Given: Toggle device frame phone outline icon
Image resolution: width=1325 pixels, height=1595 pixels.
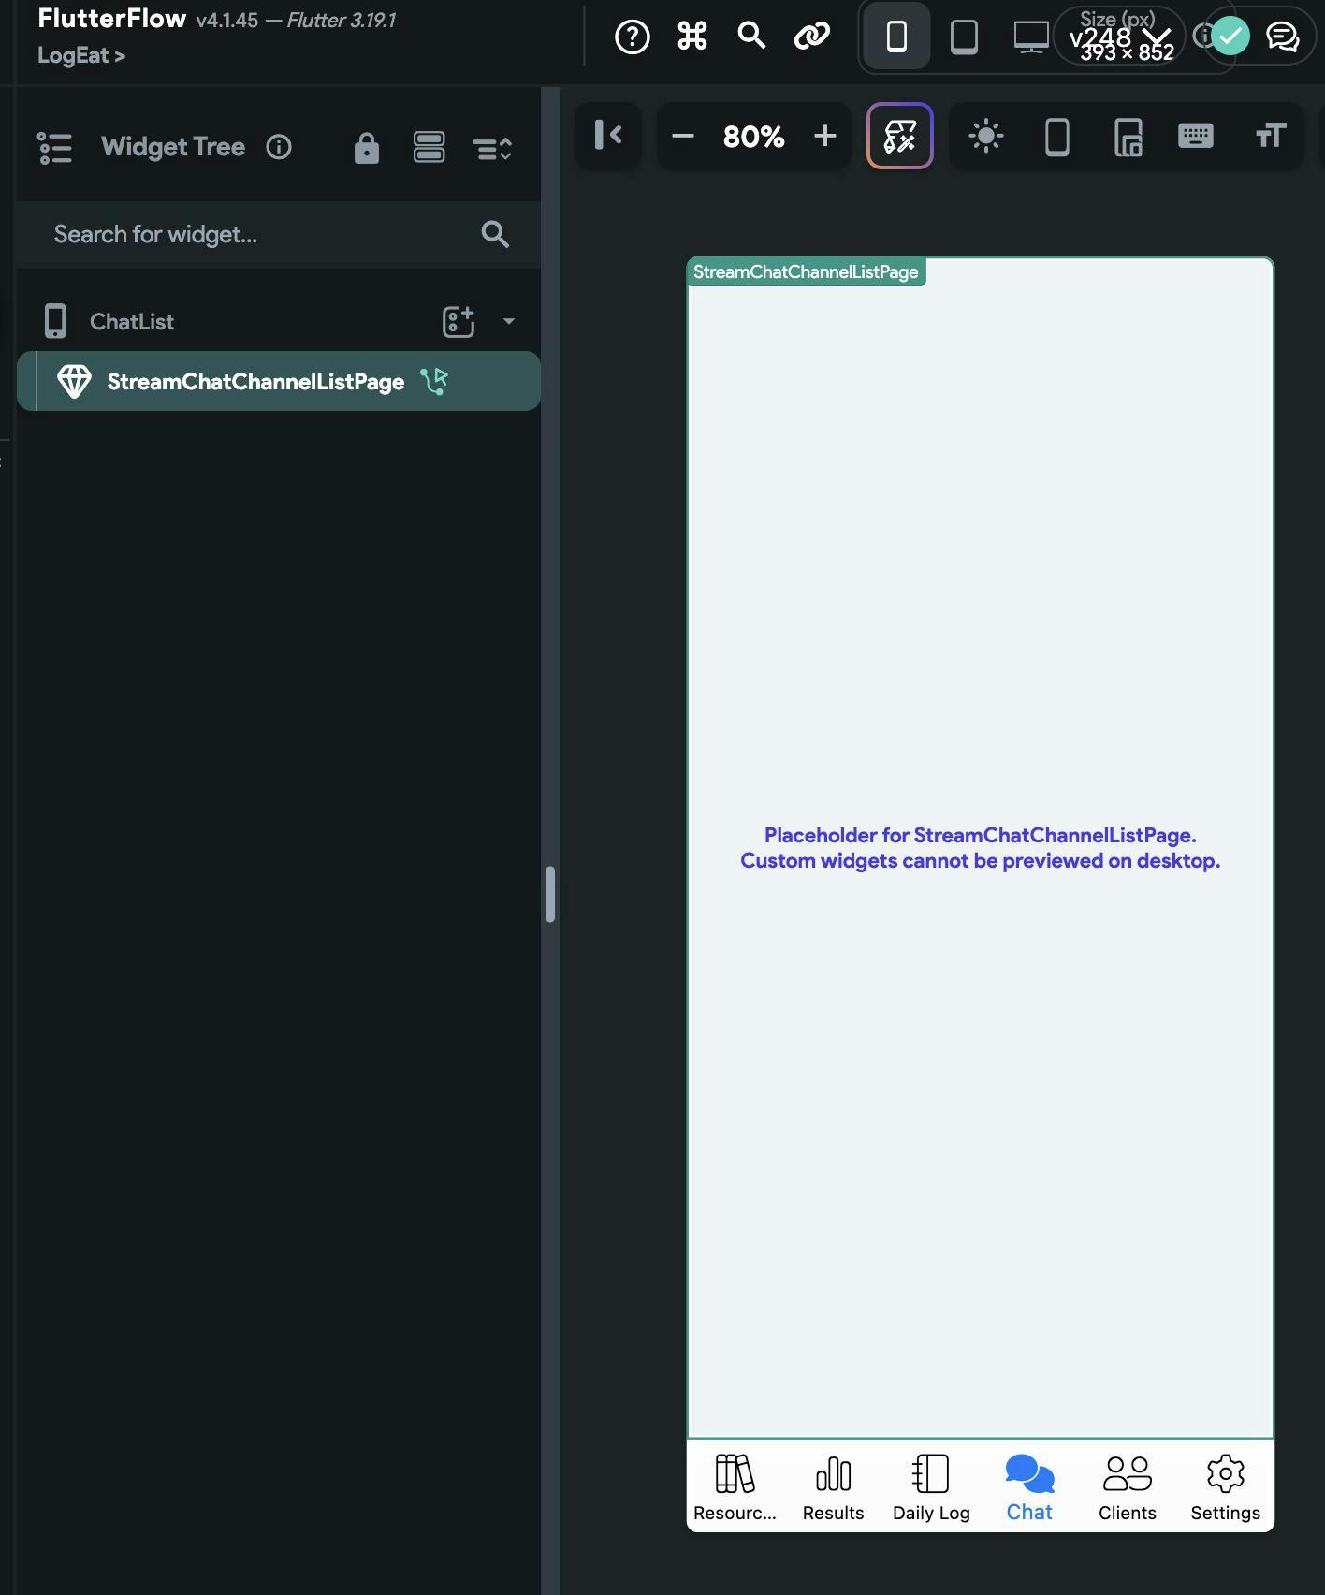Looking at the screenshot, I should 1057,137.
